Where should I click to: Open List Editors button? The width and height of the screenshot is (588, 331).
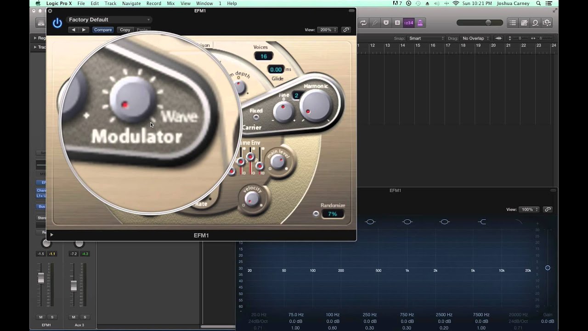pyautogui.click(x=513, y=23)
